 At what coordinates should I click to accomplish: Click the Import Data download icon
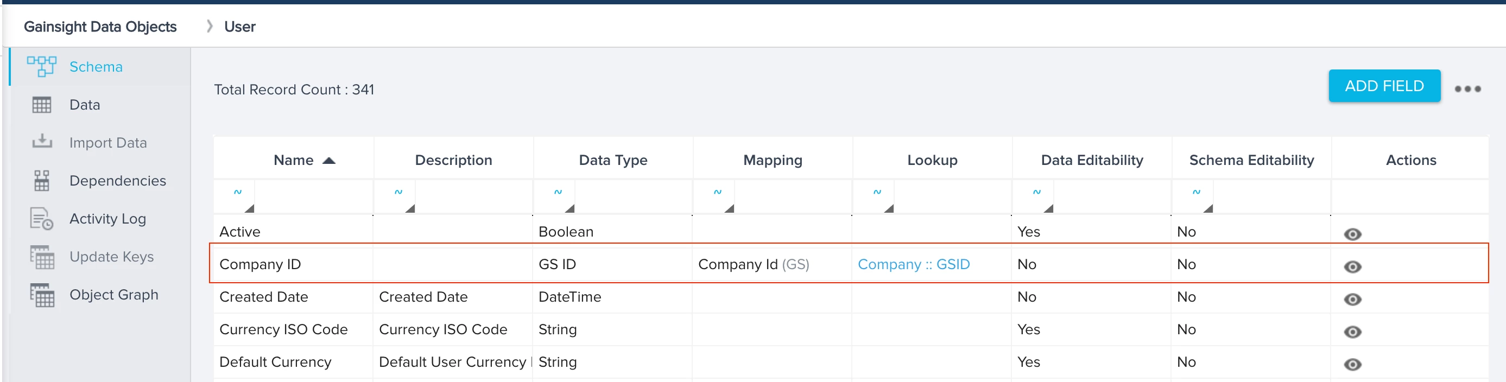click(41, 142)
